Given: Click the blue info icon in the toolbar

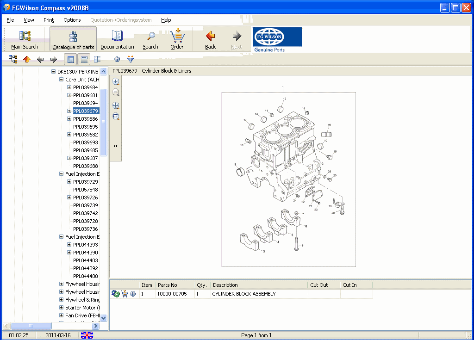Looking at the screenshot, I should pos(117,59).
